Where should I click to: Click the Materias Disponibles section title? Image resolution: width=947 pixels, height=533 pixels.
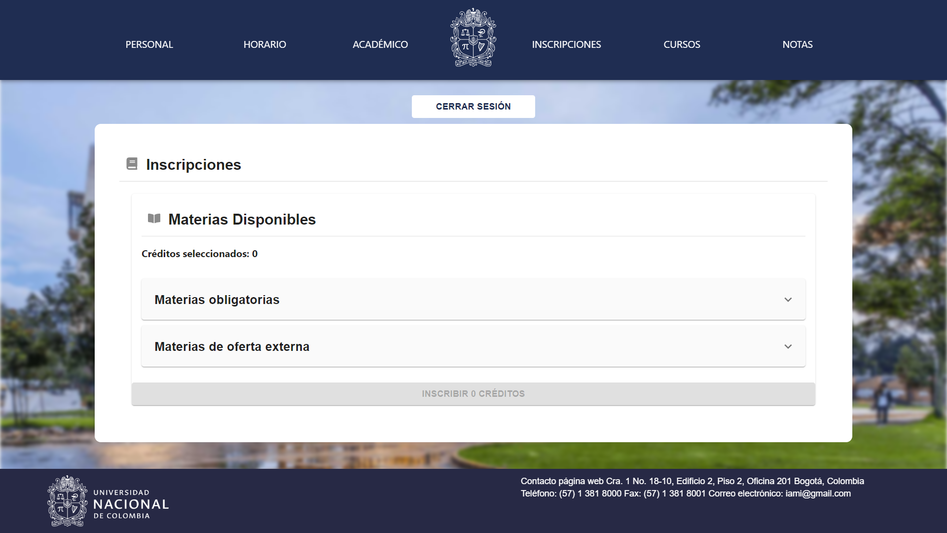242,219
